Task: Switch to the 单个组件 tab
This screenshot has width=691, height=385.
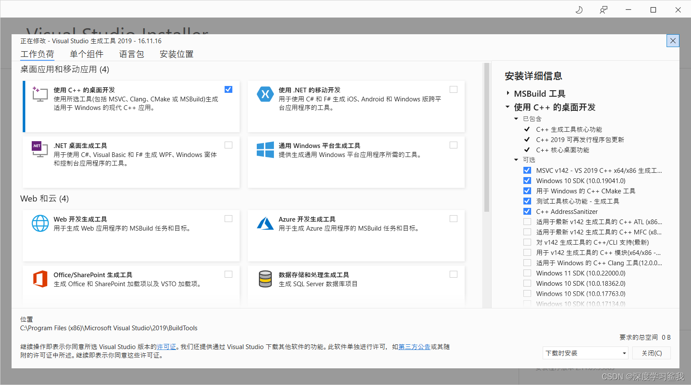Action: pyautogui.click(x=87, y=54)
